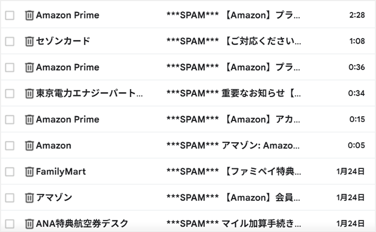Click trash icon beside ANA特典航空券デスク email
The height and width of the screenshot is (232, 376).
pos(29,223)
